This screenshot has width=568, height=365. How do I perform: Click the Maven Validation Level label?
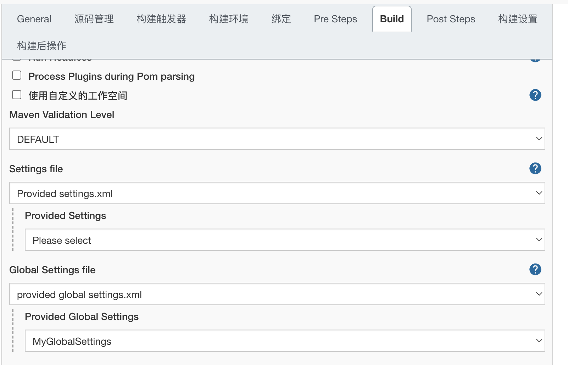62,115
